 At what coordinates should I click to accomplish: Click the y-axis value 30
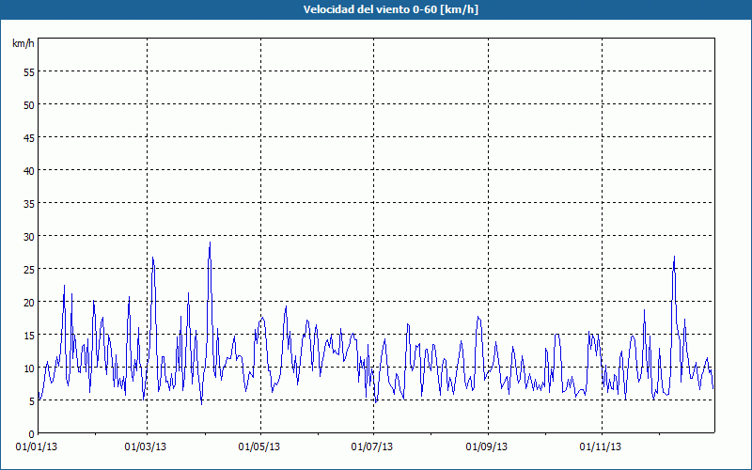[29, 237]
